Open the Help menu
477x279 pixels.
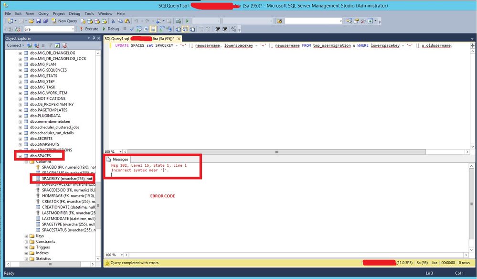click(x=121, y=13)
